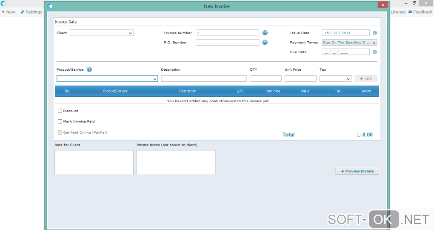This screenshot has height=230, width=434.
Task: Open Invoice Number help icon
Action: tap(265, 33)
